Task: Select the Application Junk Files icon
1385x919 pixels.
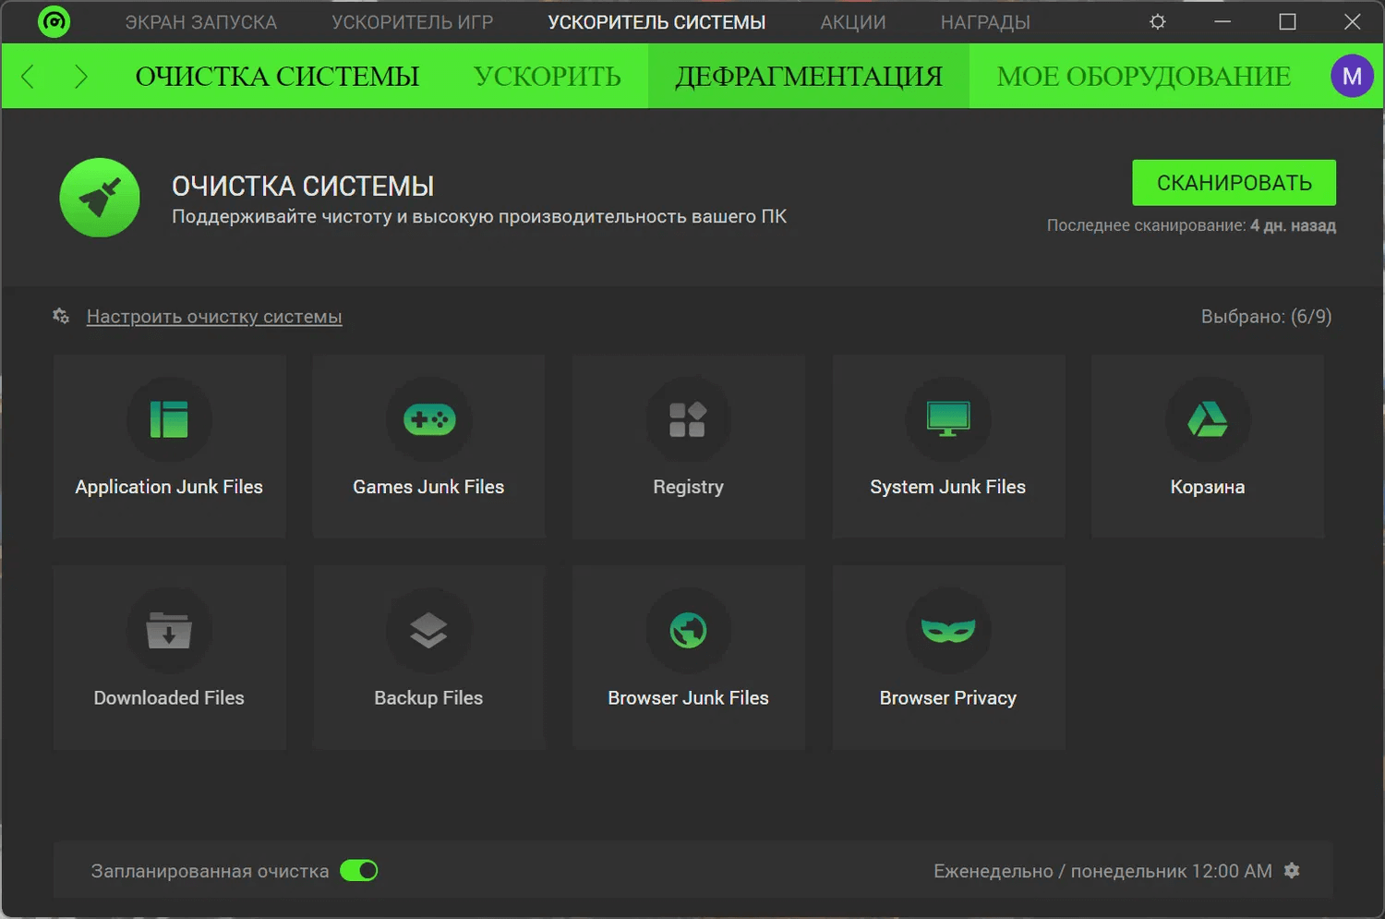Action: point(169,420)
